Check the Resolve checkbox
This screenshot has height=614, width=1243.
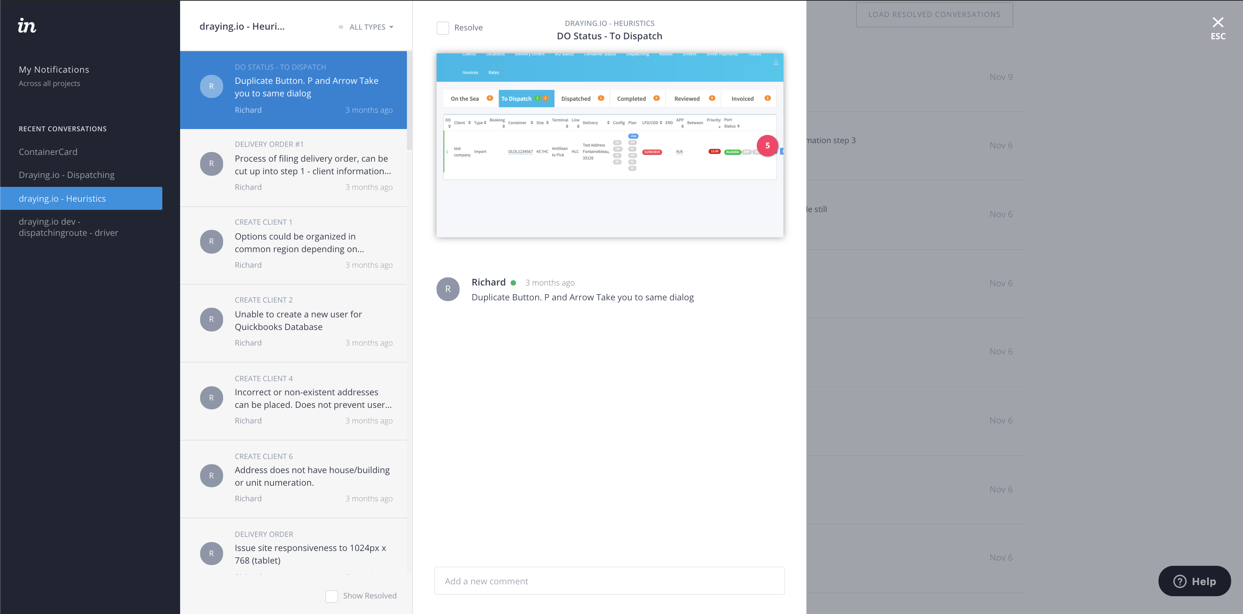tap(442, 27)
